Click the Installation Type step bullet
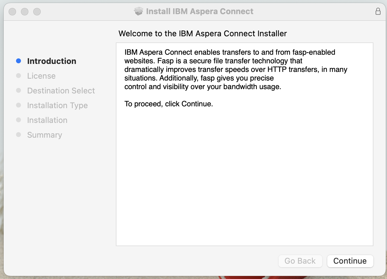 (18, 105)
